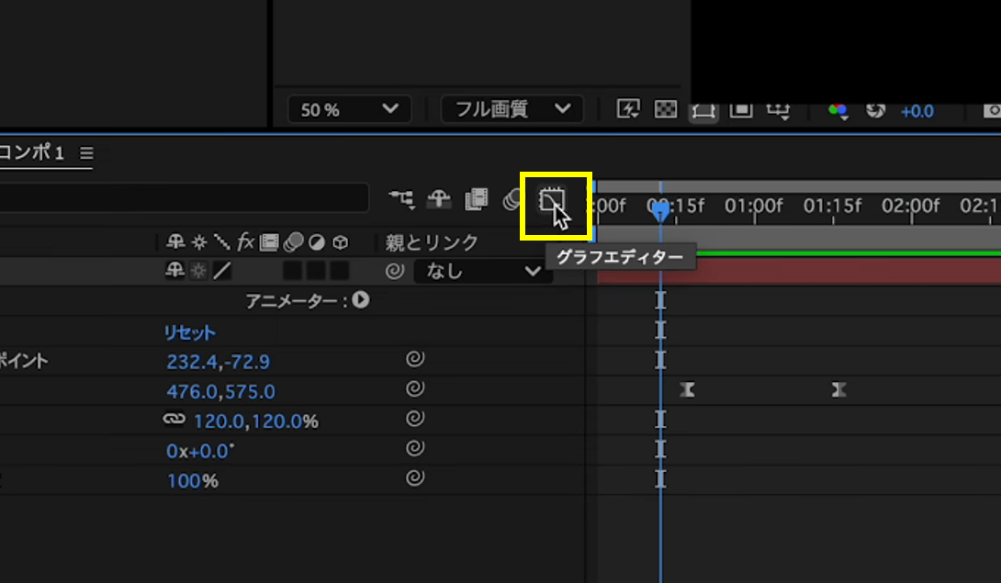Open the フル画質 resolution dropdown
This screenshot has width=1001, height=583.
coord(512,108)
